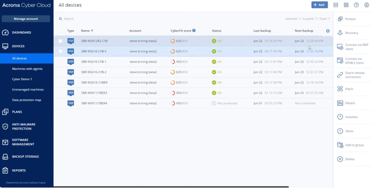373x189 pixels.
Task: Click the Selected/Loaded/Total counter text
Action: coord(307,19)
